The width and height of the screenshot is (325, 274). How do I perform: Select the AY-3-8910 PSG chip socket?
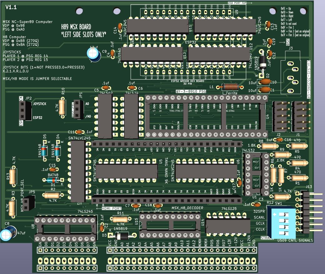pyautogui.click(x=207, y=117)
